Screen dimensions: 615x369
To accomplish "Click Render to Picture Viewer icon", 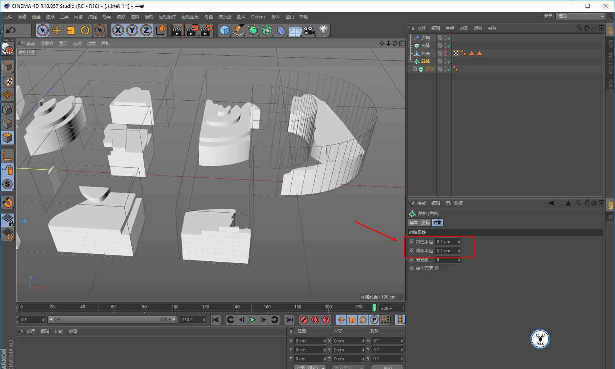I will point(192,30).
